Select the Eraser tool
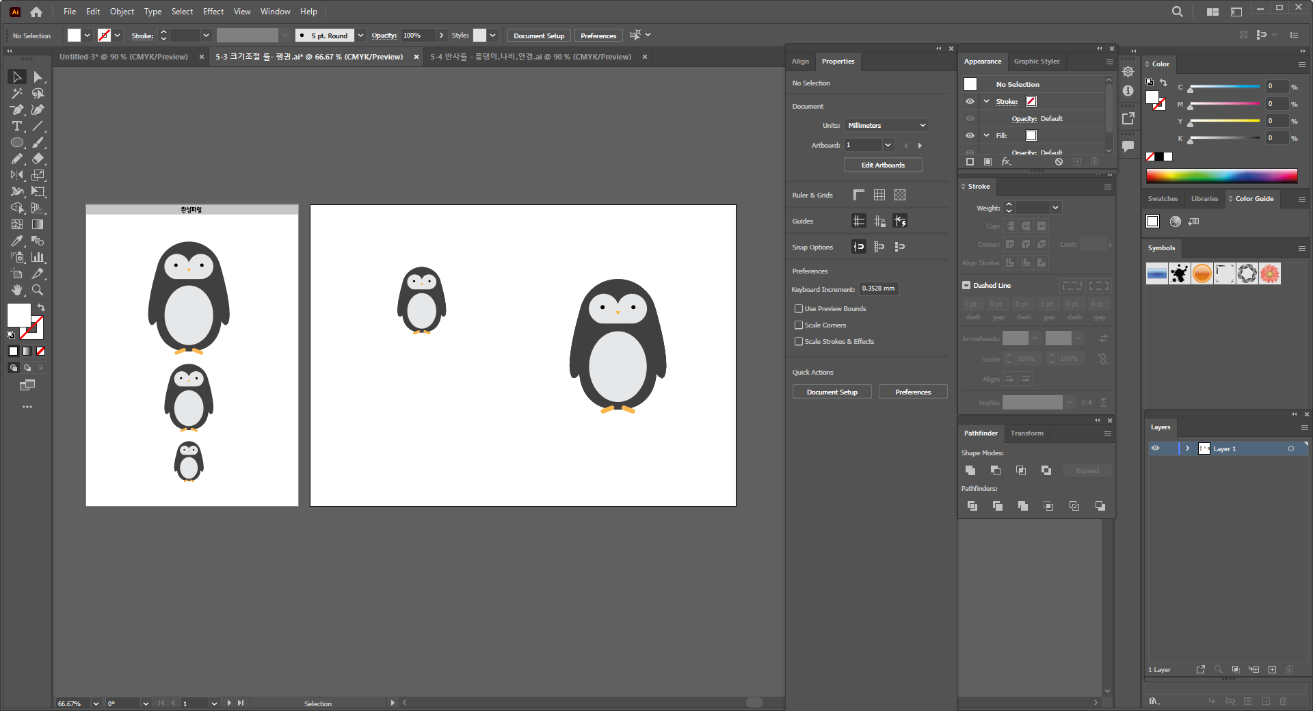Screen dimensions: 1313x711 tap(38, 159)
